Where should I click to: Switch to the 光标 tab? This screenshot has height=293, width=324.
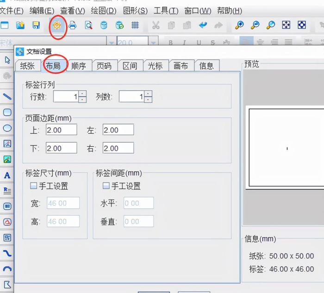[x=155, y=66]
